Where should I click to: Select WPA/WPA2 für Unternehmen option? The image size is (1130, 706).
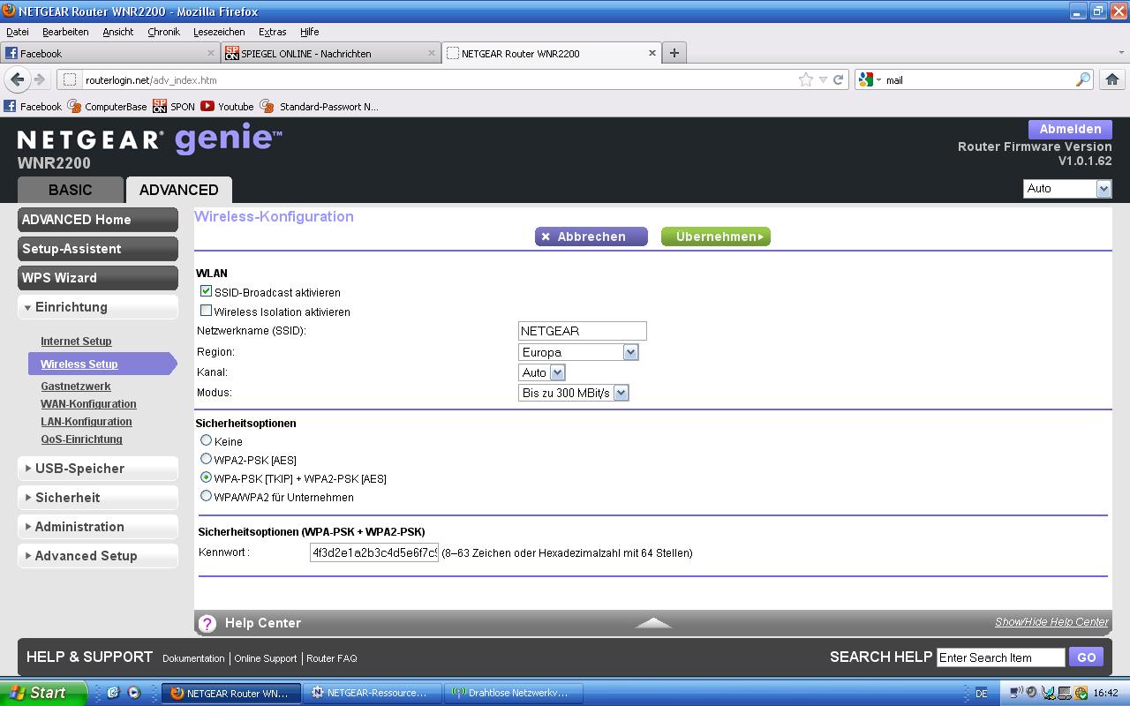[x=206, y=495]
